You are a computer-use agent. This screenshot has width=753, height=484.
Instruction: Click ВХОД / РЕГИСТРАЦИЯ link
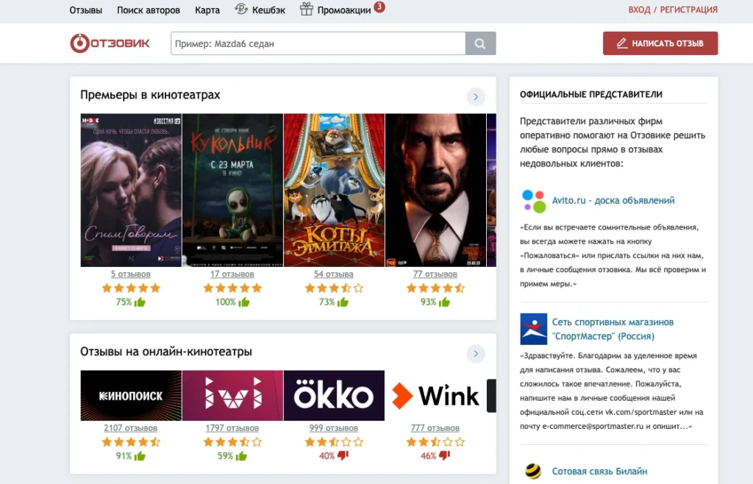pos(673,10)
